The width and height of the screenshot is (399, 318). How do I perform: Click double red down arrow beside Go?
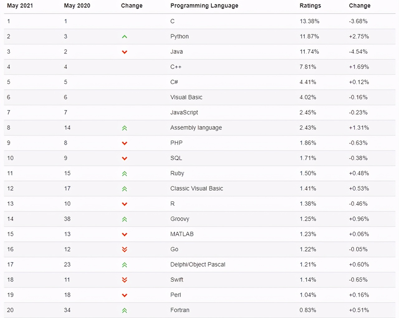pos(124,249)
